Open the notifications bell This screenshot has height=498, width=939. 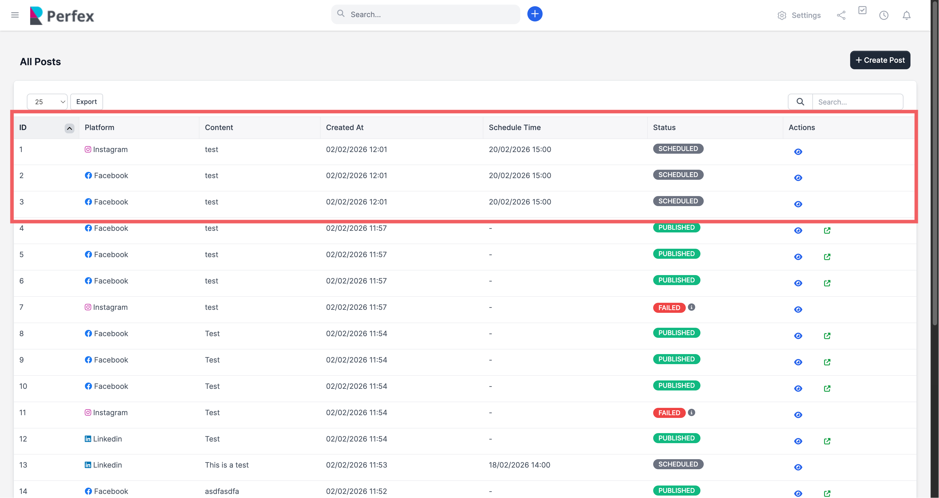pos(906,15)
